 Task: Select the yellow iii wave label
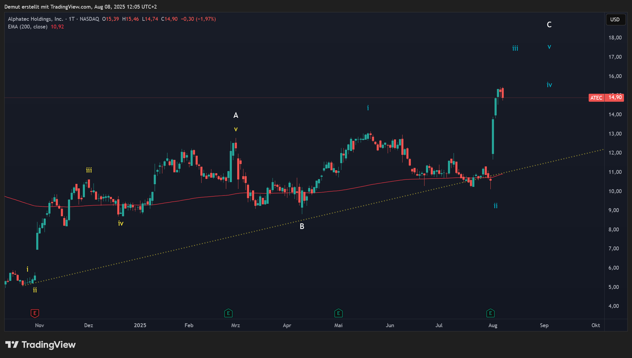click(x=89, y=170)
